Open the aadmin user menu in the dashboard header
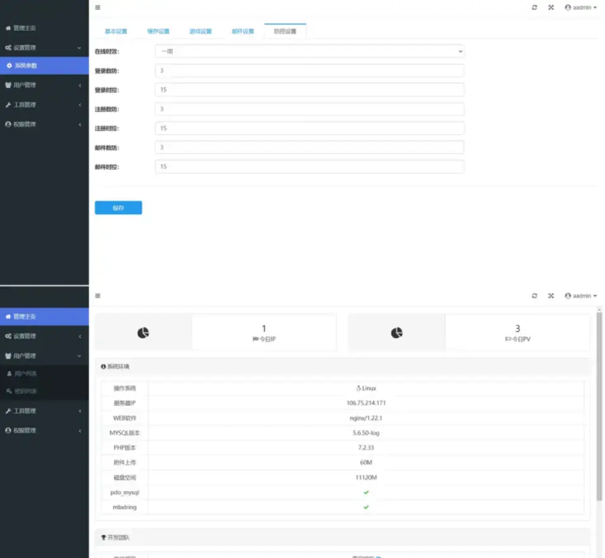The height and width of the screenshot is (558, 605). pyautogui.click(x=581, y=296)
